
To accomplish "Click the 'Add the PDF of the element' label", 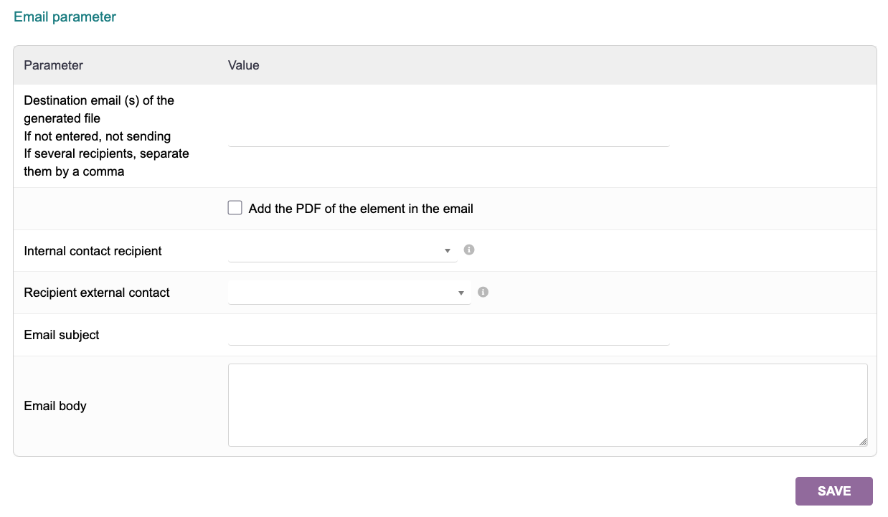I will coord(361,209).
